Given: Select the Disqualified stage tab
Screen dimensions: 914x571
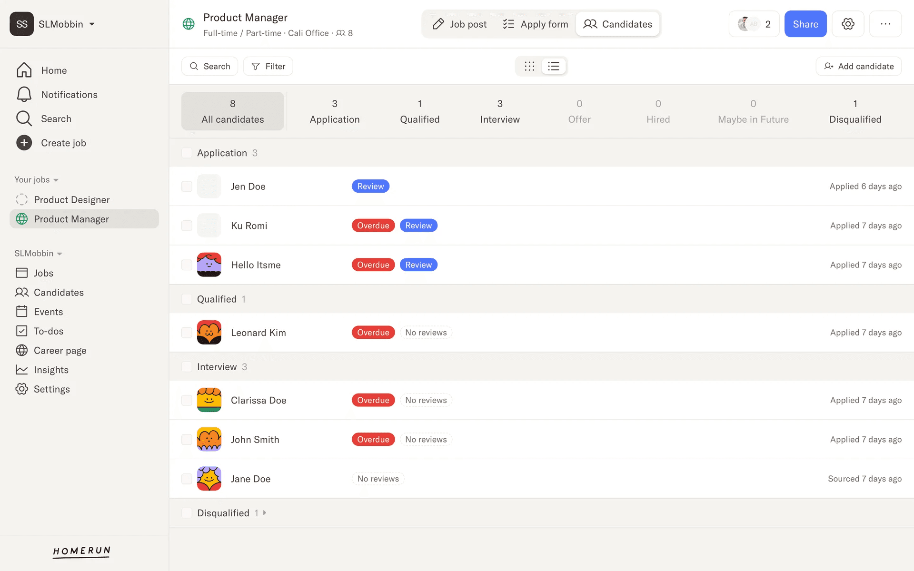Looking at the screenshot, I should 855,111.
